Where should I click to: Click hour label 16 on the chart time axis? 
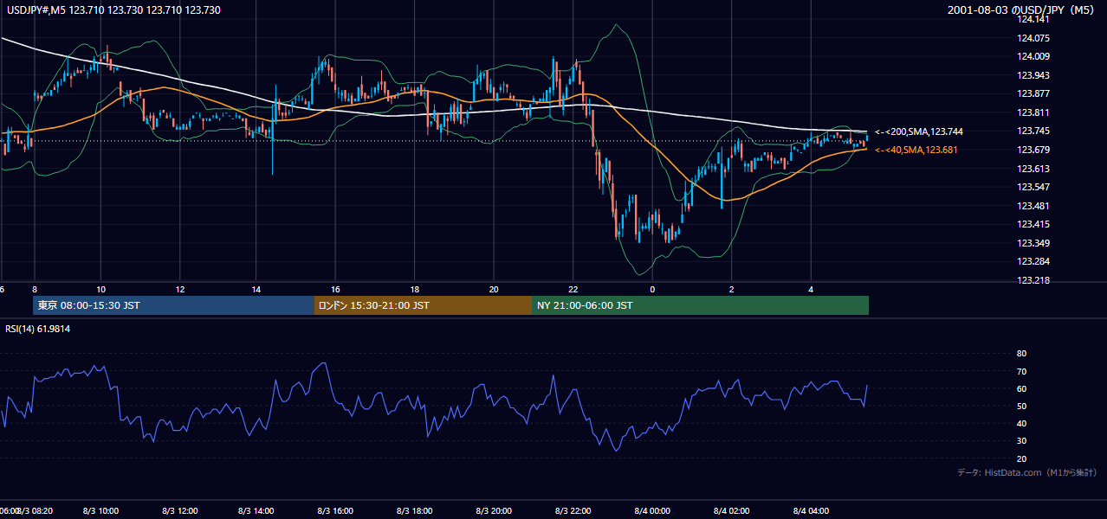(x=335, y=289)
